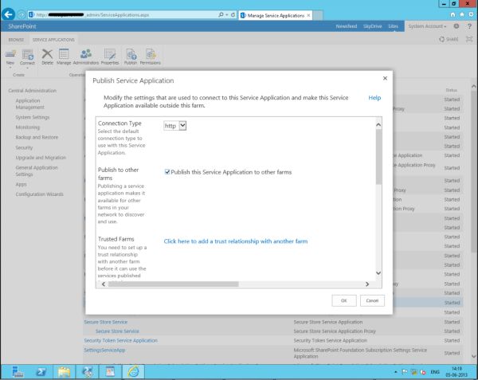Screen dimensions: 478x380
Task: Click OK in the Publish dialog
Action: (344, 300)
